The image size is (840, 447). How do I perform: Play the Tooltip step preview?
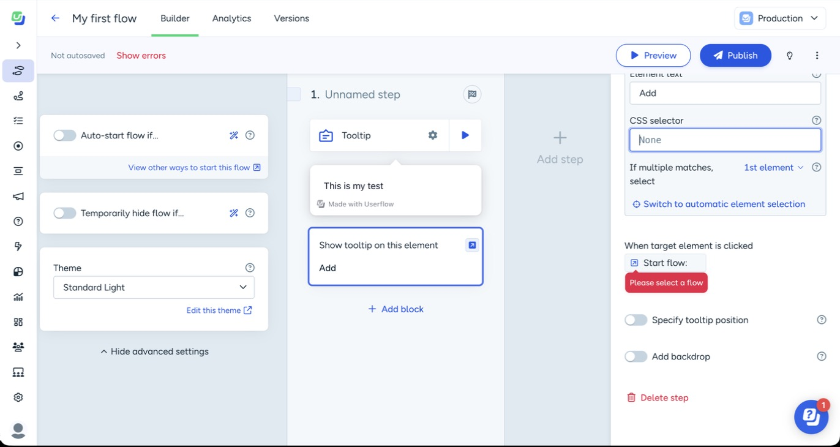coord(465,135)
